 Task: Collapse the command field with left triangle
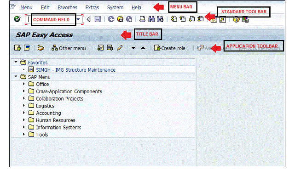point(89,19)
